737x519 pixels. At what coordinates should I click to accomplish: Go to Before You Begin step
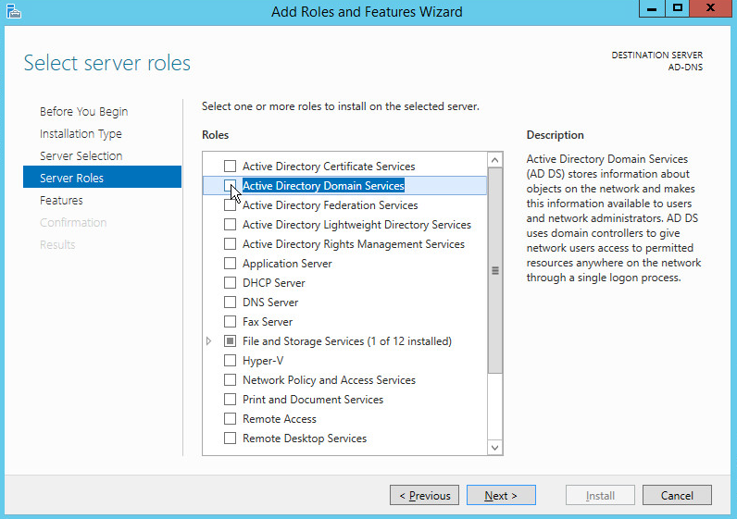(x=83, y=112)
